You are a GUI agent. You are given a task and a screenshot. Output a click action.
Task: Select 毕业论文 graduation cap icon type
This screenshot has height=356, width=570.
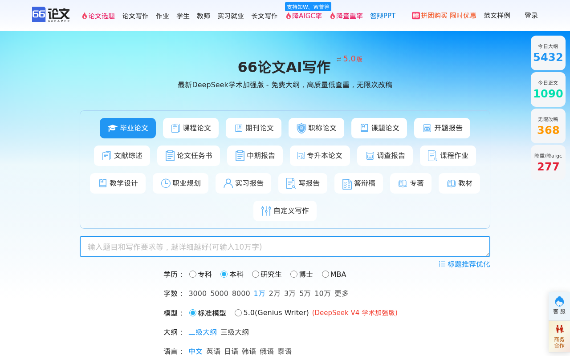pyautogui.click(x=128, y=128)
